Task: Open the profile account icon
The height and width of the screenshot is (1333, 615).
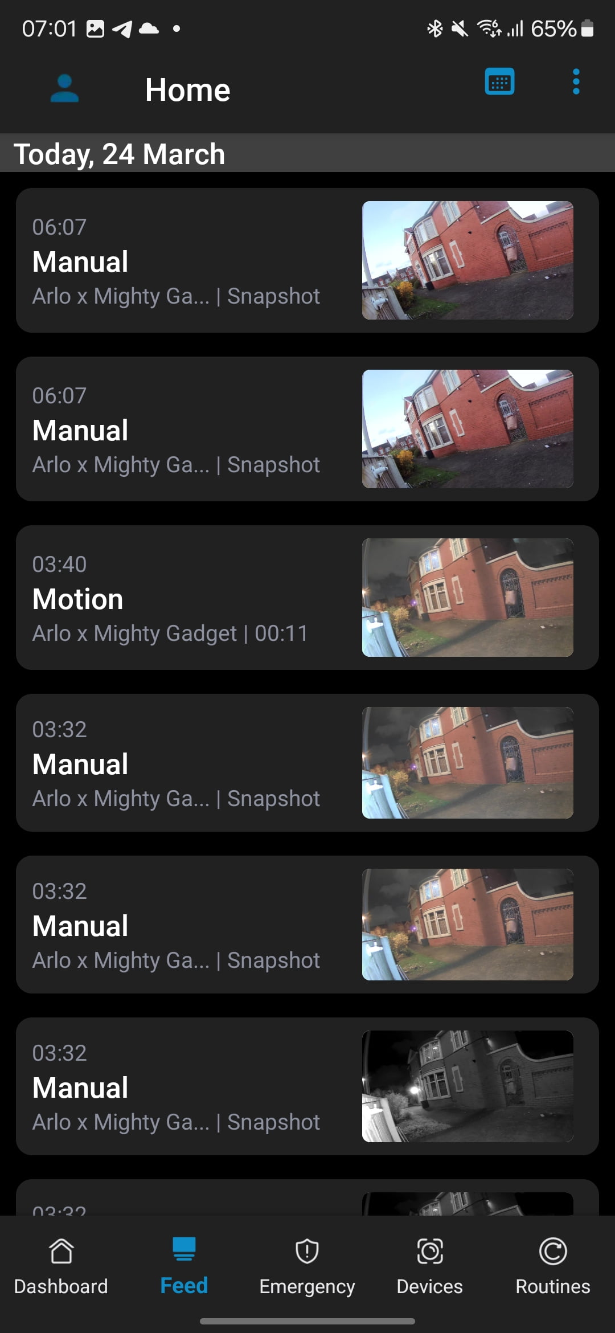Action: tap(64, 88)
